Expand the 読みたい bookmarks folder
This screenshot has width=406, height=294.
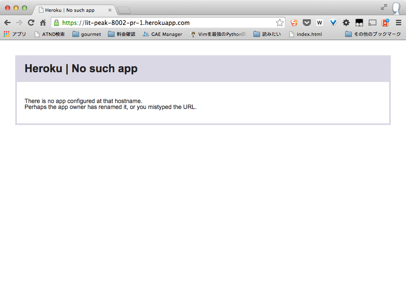[x=267, y=34]
